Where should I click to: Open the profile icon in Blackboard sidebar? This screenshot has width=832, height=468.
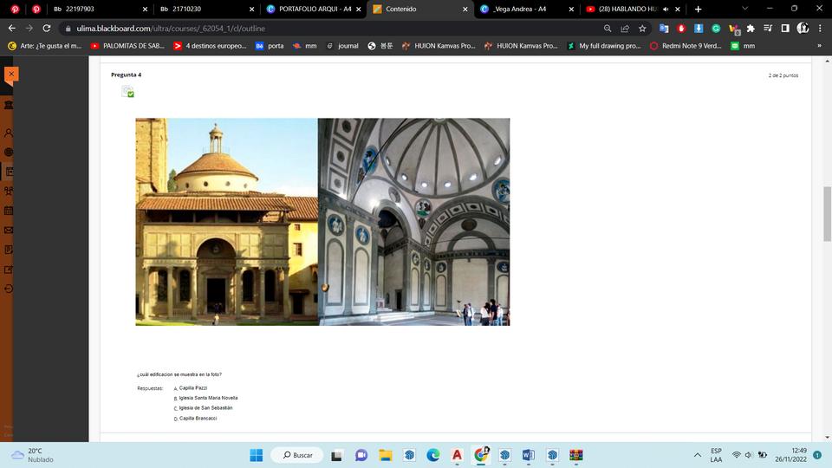point(9,133)
